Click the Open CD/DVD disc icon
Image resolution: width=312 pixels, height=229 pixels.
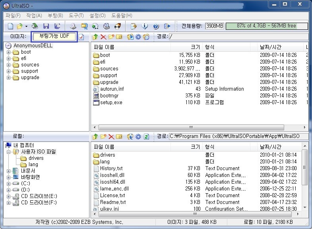(x=35, y=26)
